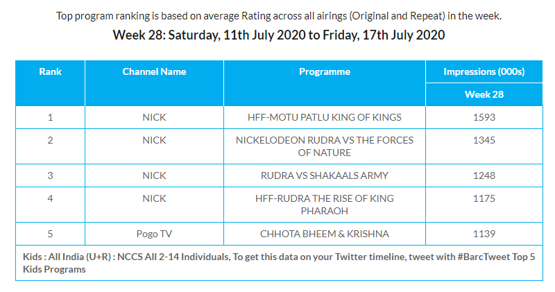Image resolution: width=555 pixels, height=292 pixels.
Task: Click the Pogo TV channel cell
Action: (154, 234)
